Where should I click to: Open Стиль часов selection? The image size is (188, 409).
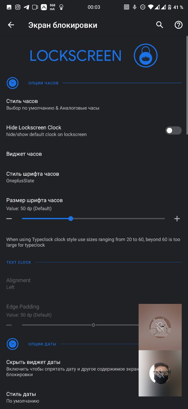click(x=94, y=104)
